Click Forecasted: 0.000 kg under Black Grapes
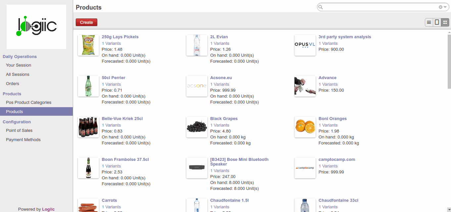Screen dimensions: 451x212 click(x=230, y=143)
